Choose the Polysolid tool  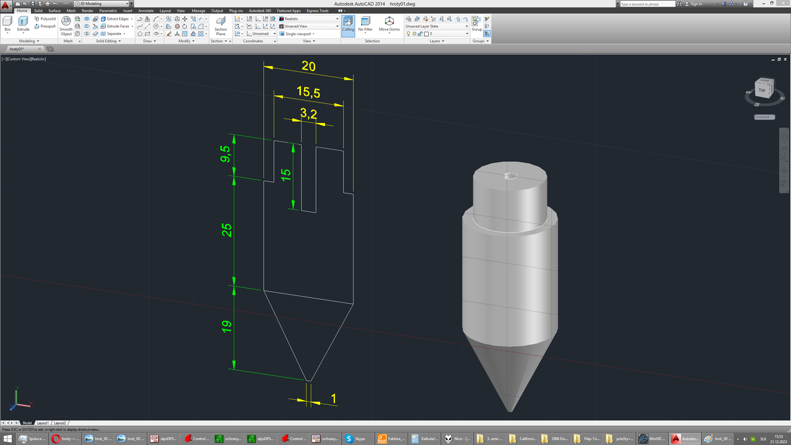coord(44,19)
